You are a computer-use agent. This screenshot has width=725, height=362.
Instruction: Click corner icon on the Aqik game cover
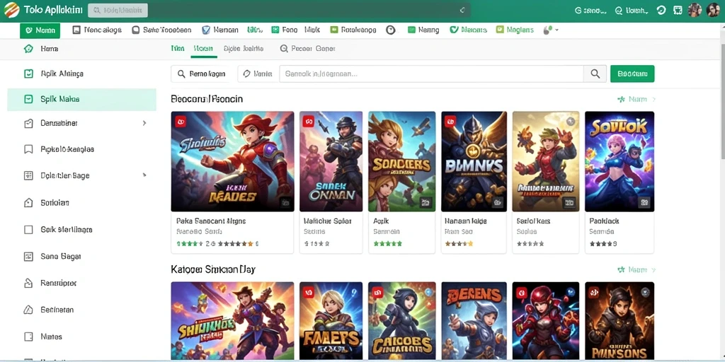tap(426, 202)
